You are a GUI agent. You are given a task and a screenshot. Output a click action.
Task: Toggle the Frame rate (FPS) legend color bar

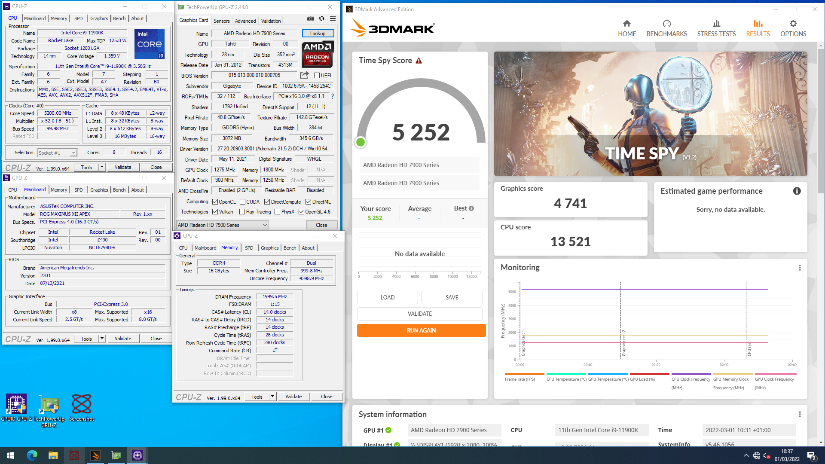[524, 374]
